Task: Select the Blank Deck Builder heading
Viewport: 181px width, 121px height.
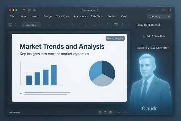Action: (148, 25)
